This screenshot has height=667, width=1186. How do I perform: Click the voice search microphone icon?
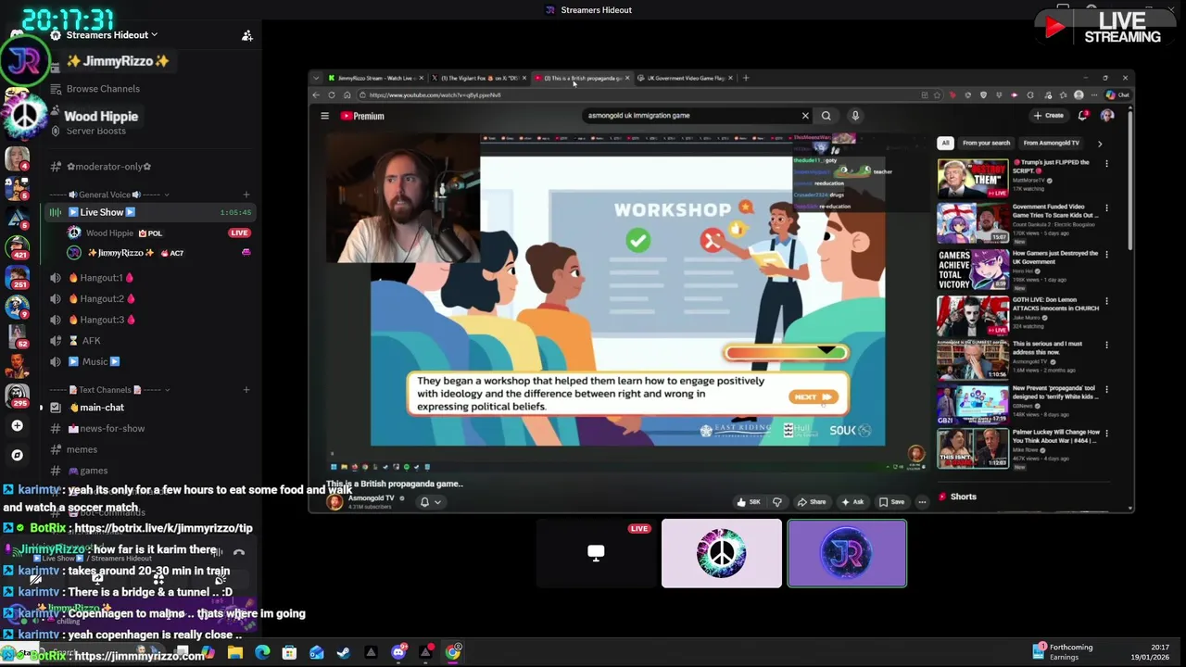click(x=855, y=116)
